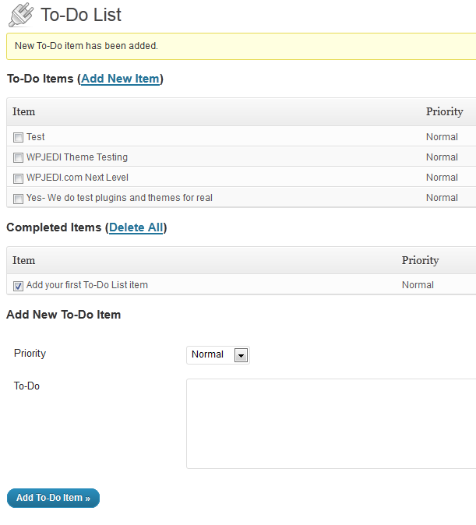Click the Priority column header in To-Do table
The image size is (476, 525).
(x=445, y=112)
